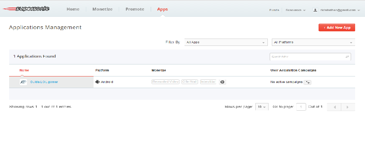
Task: Open the Monetize tab
Action: 102,9
